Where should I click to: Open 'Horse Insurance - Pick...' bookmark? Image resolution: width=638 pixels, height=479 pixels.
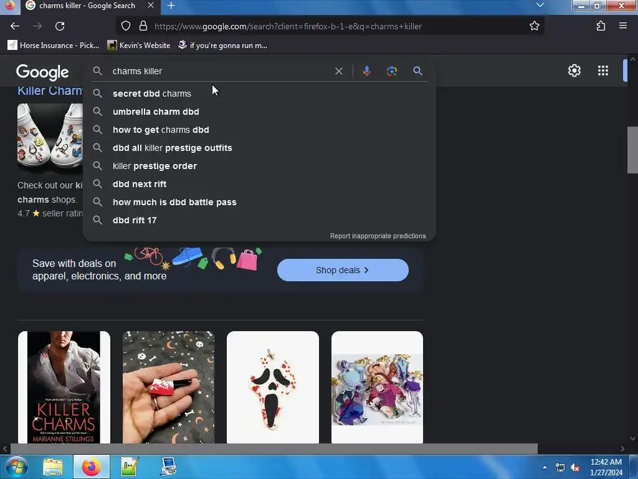click(x=54, y=45)
